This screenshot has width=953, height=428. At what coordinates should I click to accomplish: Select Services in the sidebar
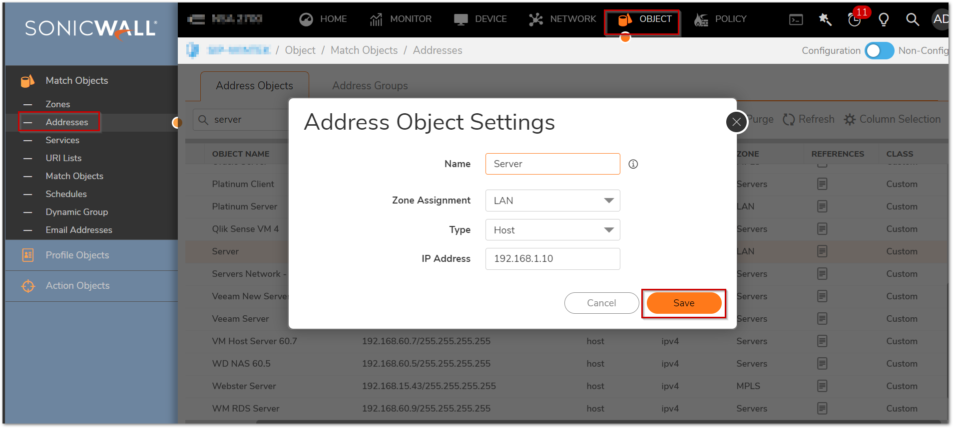tap(62, 140)
